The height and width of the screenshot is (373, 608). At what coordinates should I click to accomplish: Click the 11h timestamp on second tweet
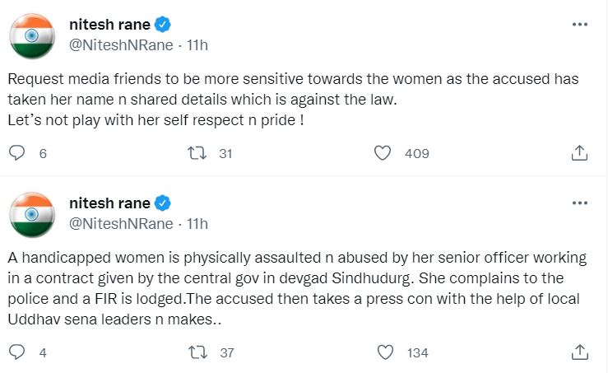pos(197,223)
